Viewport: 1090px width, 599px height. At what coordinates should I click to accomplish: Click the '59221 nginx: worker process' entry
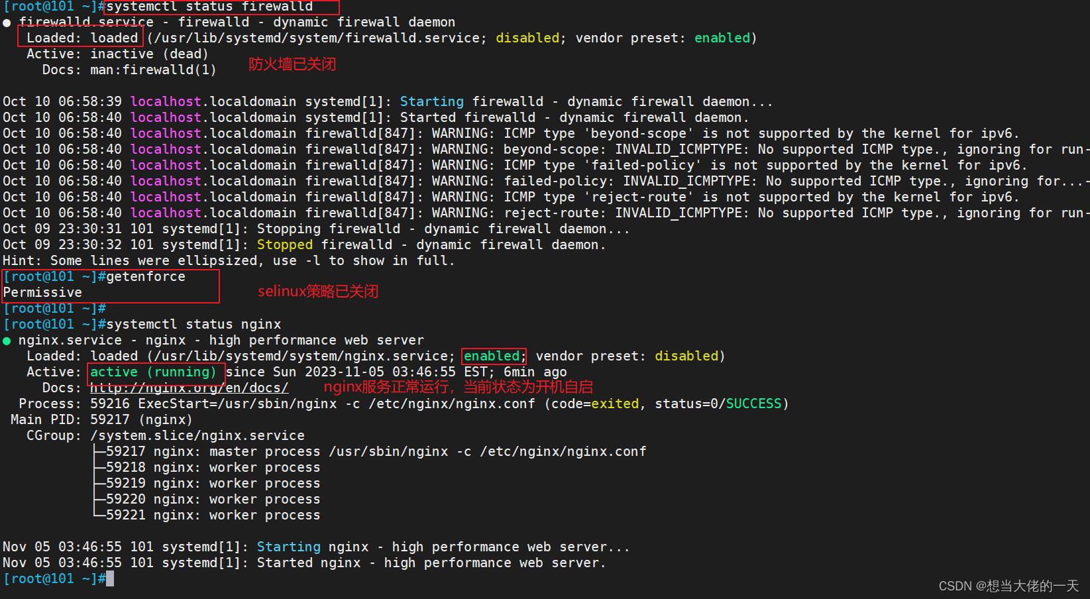click(213, 515)
